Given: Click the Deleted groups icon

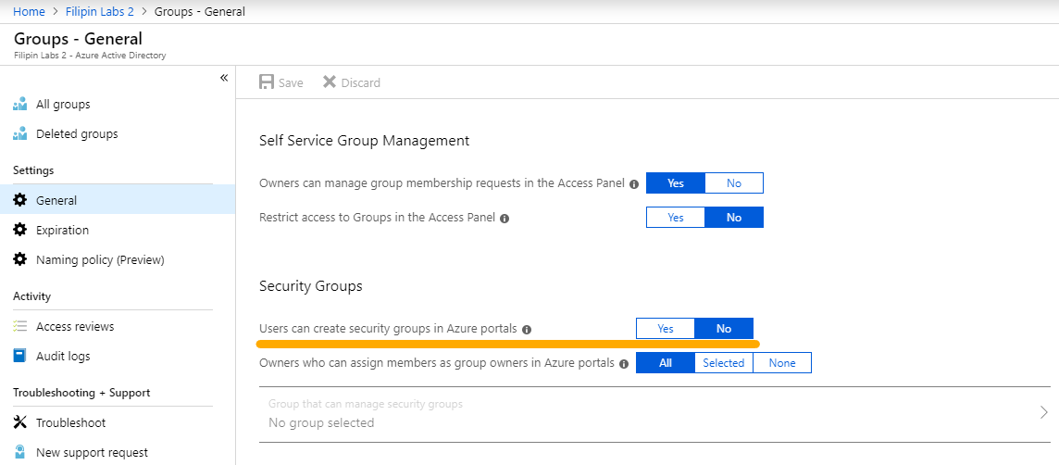Looking at the screenshot, I should (19, 134).
